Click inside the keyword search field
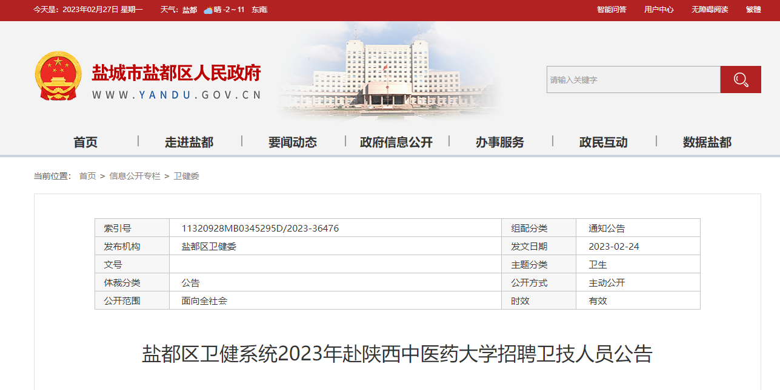The image size is (780, 390). 633,80
